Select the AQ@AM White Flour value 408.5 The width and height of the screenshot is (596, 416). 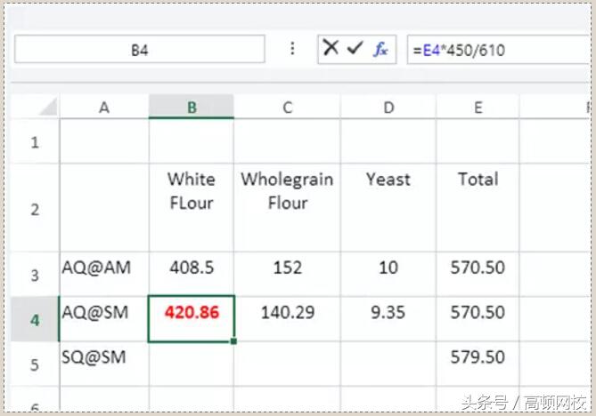192,268
